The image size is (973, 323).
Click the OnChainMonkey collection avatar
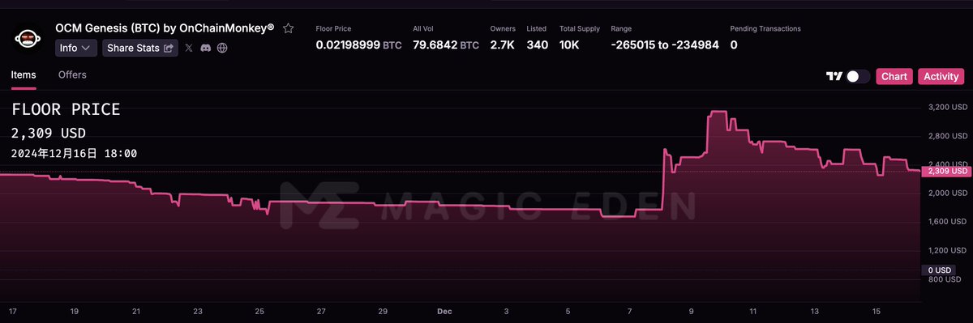(28, 38)
